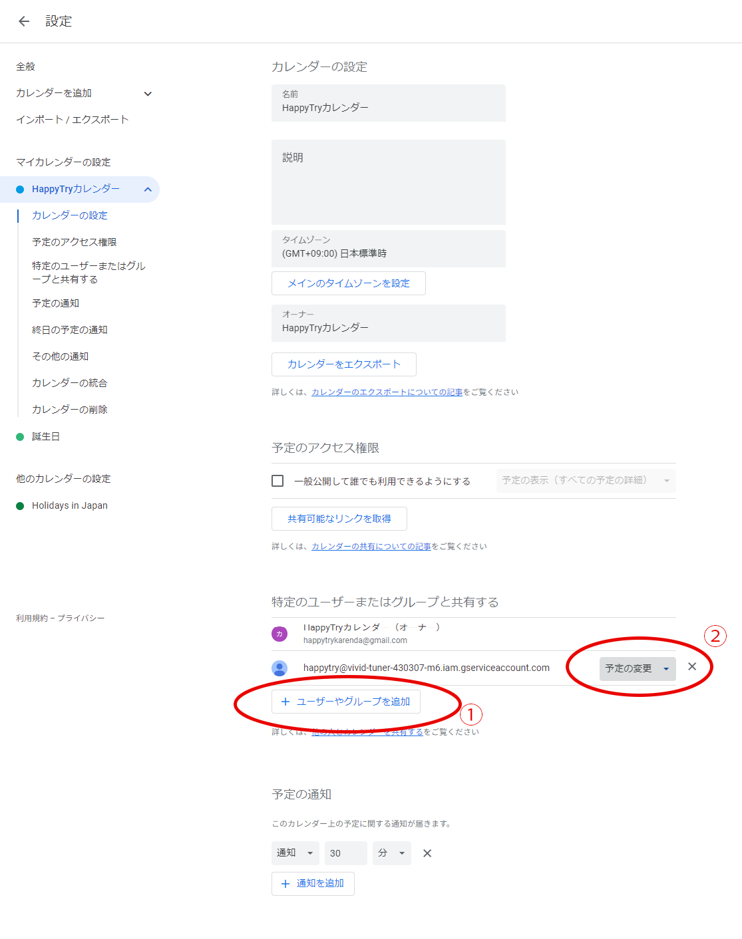Click the back arrow next to 設定
This screenshot has width=742, height=939.
coord(24,21)
